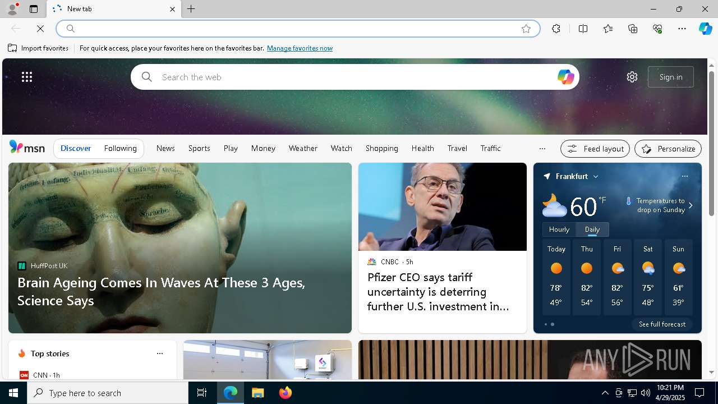718x404 pixels.
Task: Open See full forecast link
Action: [662, 324]
